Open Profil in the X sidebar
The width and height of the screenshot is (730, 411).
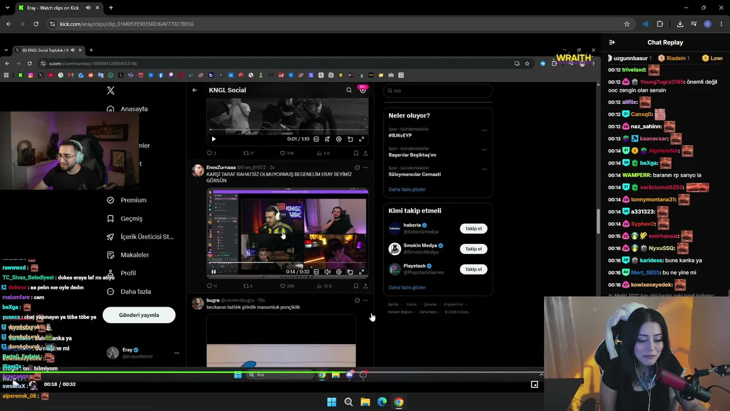pos(121,273)
